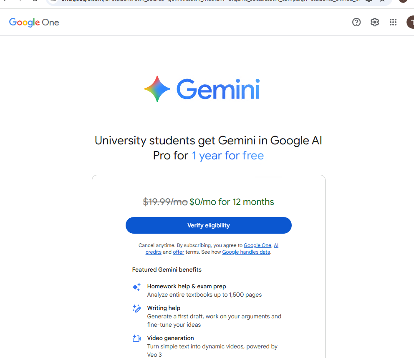
Task: Click the $0/mo for 12 months price
Action: pos(232,202)
